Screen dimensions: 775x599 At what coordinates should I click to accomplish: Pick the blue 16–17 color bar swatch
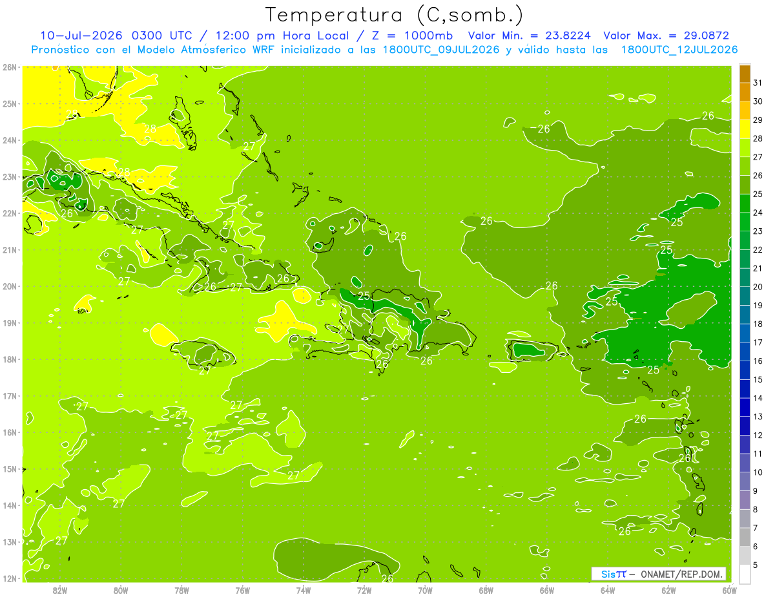click(745, 352)
